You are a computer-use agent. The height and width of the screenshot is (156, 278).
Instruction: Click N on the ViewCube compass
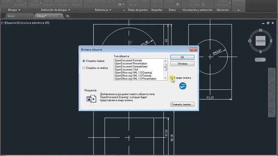(261, 30)
